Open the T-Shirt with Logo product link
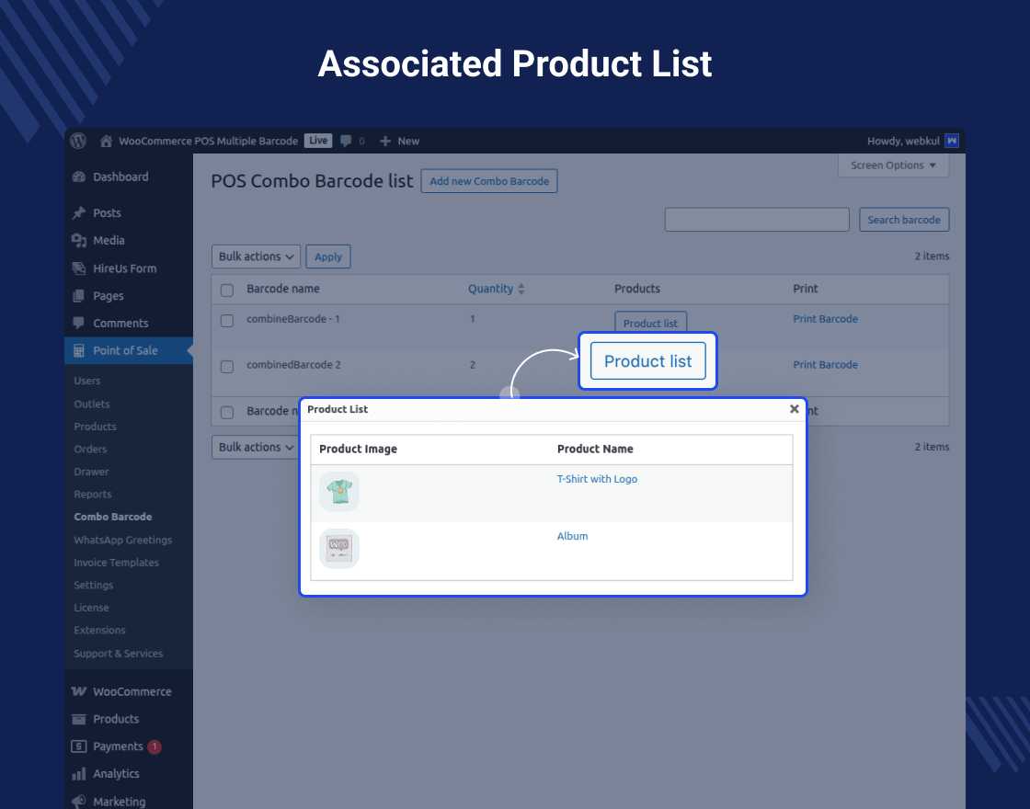Viewport: 1030px width, 809px height. coord(597,479)
